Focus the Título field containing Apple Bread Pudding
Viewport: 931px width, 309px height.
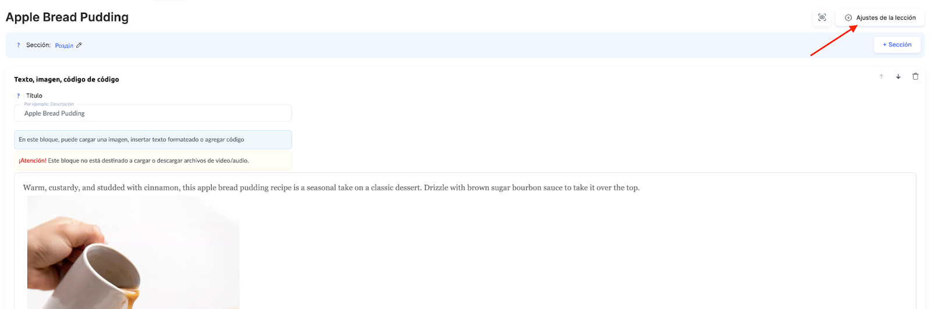click(x=152, y=114)
